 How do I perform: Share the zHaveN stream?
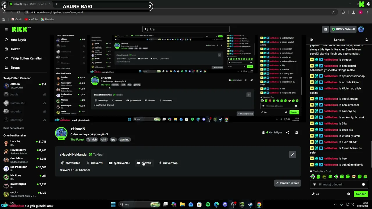(287, 132)
